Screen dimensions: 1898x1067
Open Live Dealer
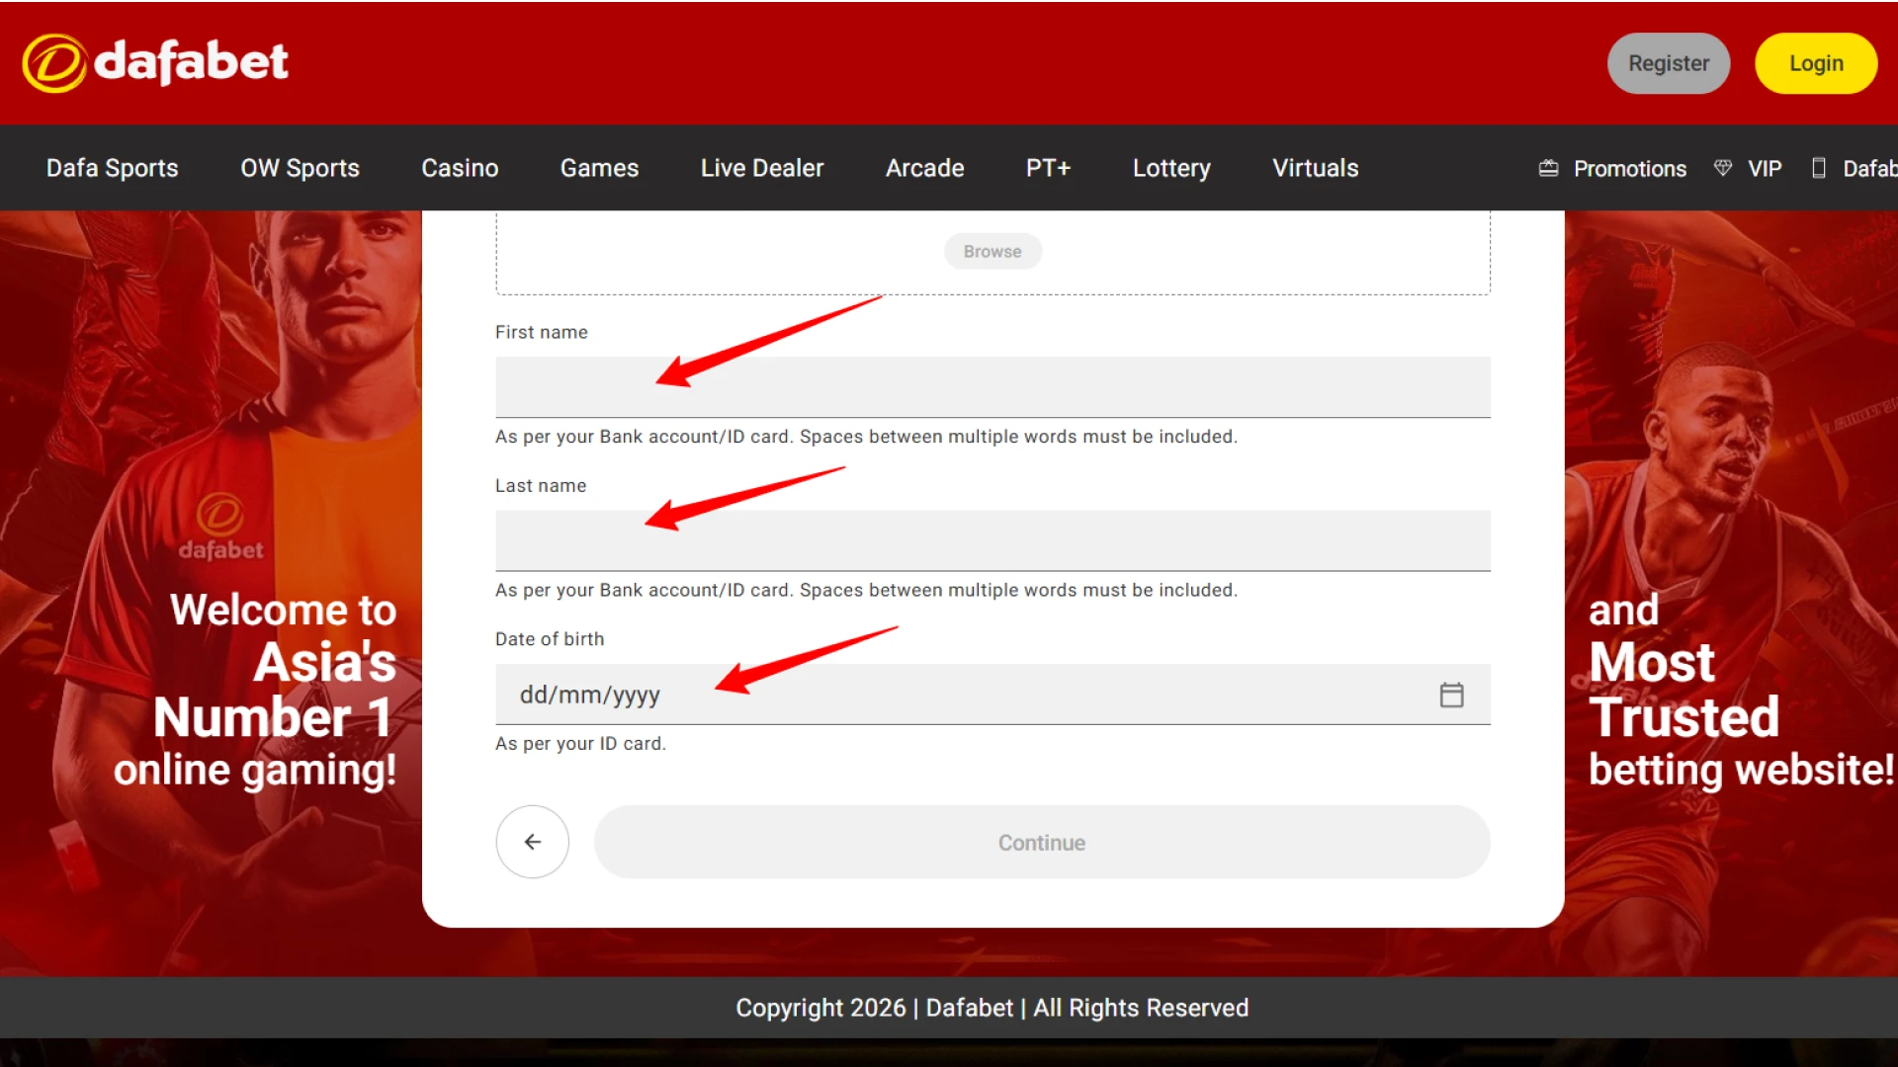[x=761, y=168]
